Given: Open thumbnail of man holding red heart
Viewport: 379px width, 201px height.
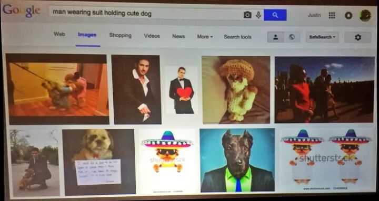Looking at the screenshot, I should (181, 90).
